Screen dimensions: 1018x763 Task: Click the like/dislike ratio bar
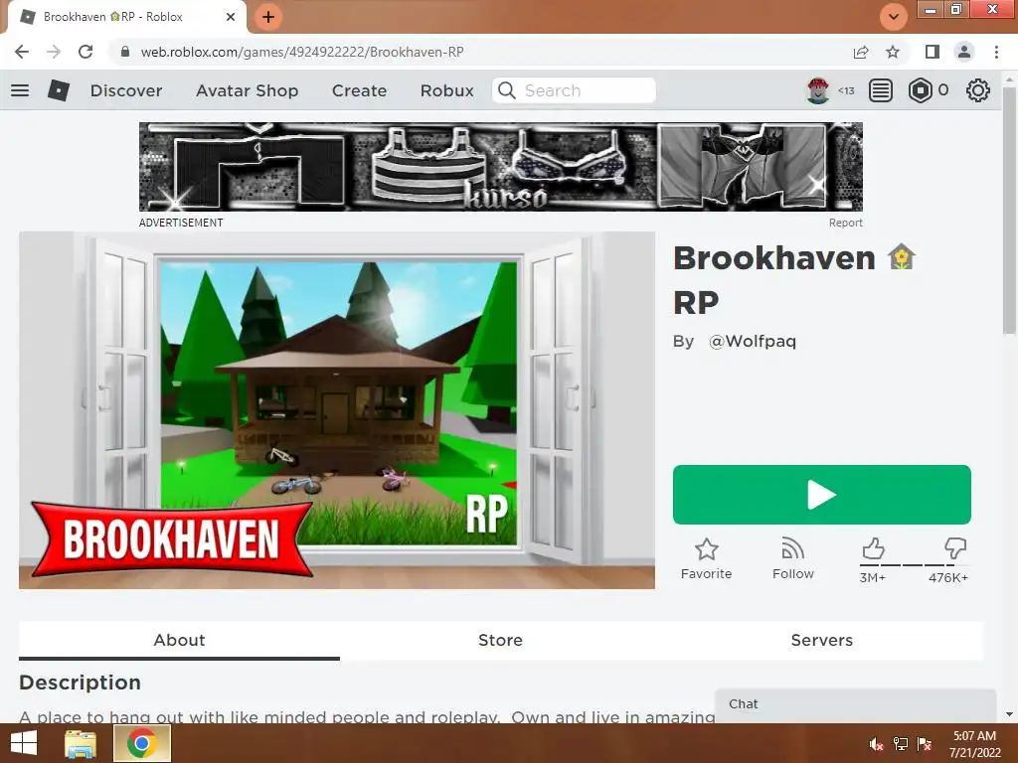click(x=915, y=565)
